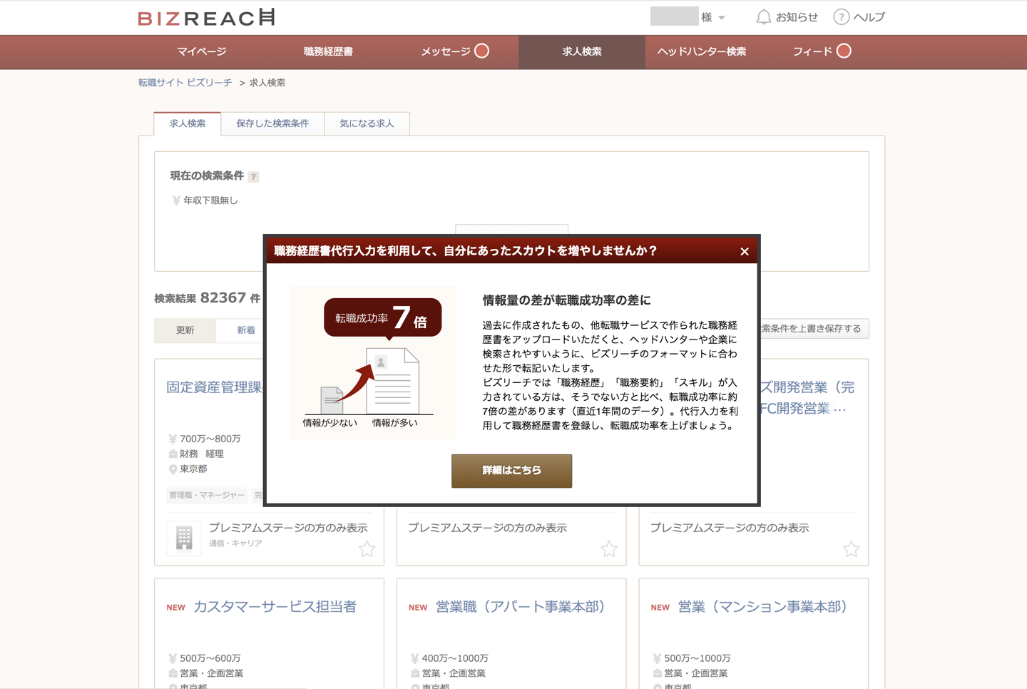Switch to 保存した検索条件 tab
The width and height of the screenshot is (1027, 689).
[x=272, y=123]
